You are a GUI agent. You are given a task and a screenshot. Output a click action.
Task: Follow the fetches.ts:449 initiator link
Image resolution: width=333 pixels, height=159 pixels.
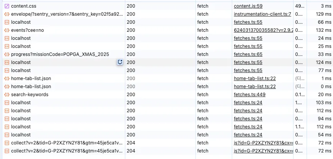click(x=249, y=95)
